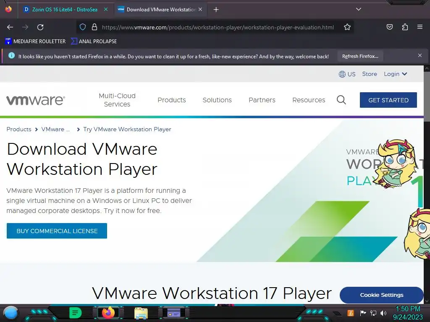Click Firefox icon in taskbar

[x=108, y=313]
